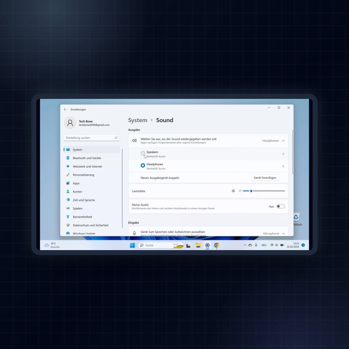Click the search magnifier in Einstellung suchen
Viewport: 349px width, 349px height.
click(x=116, y=138)
